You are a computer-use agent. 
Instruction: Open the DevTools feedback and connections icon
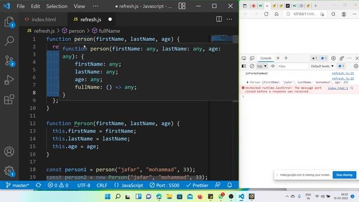pyautogui.click(x=342, y=58)
